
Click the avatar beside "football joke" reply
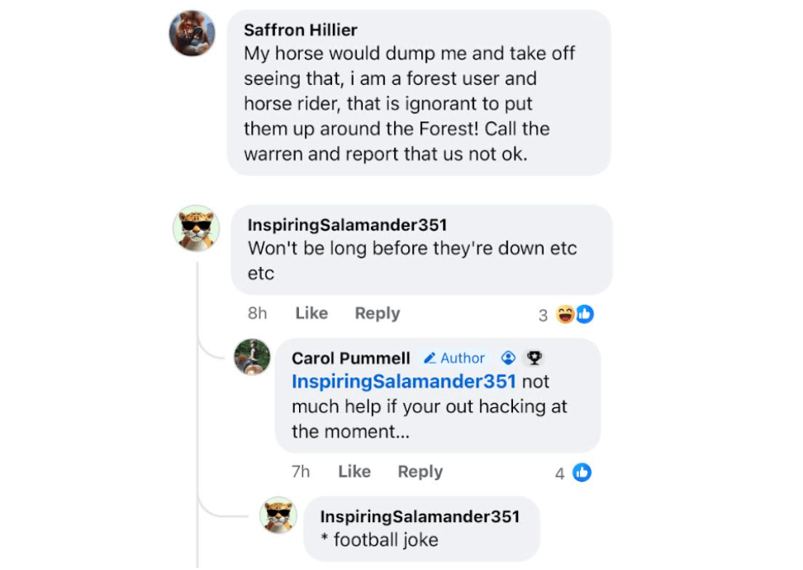pos(278,515)
